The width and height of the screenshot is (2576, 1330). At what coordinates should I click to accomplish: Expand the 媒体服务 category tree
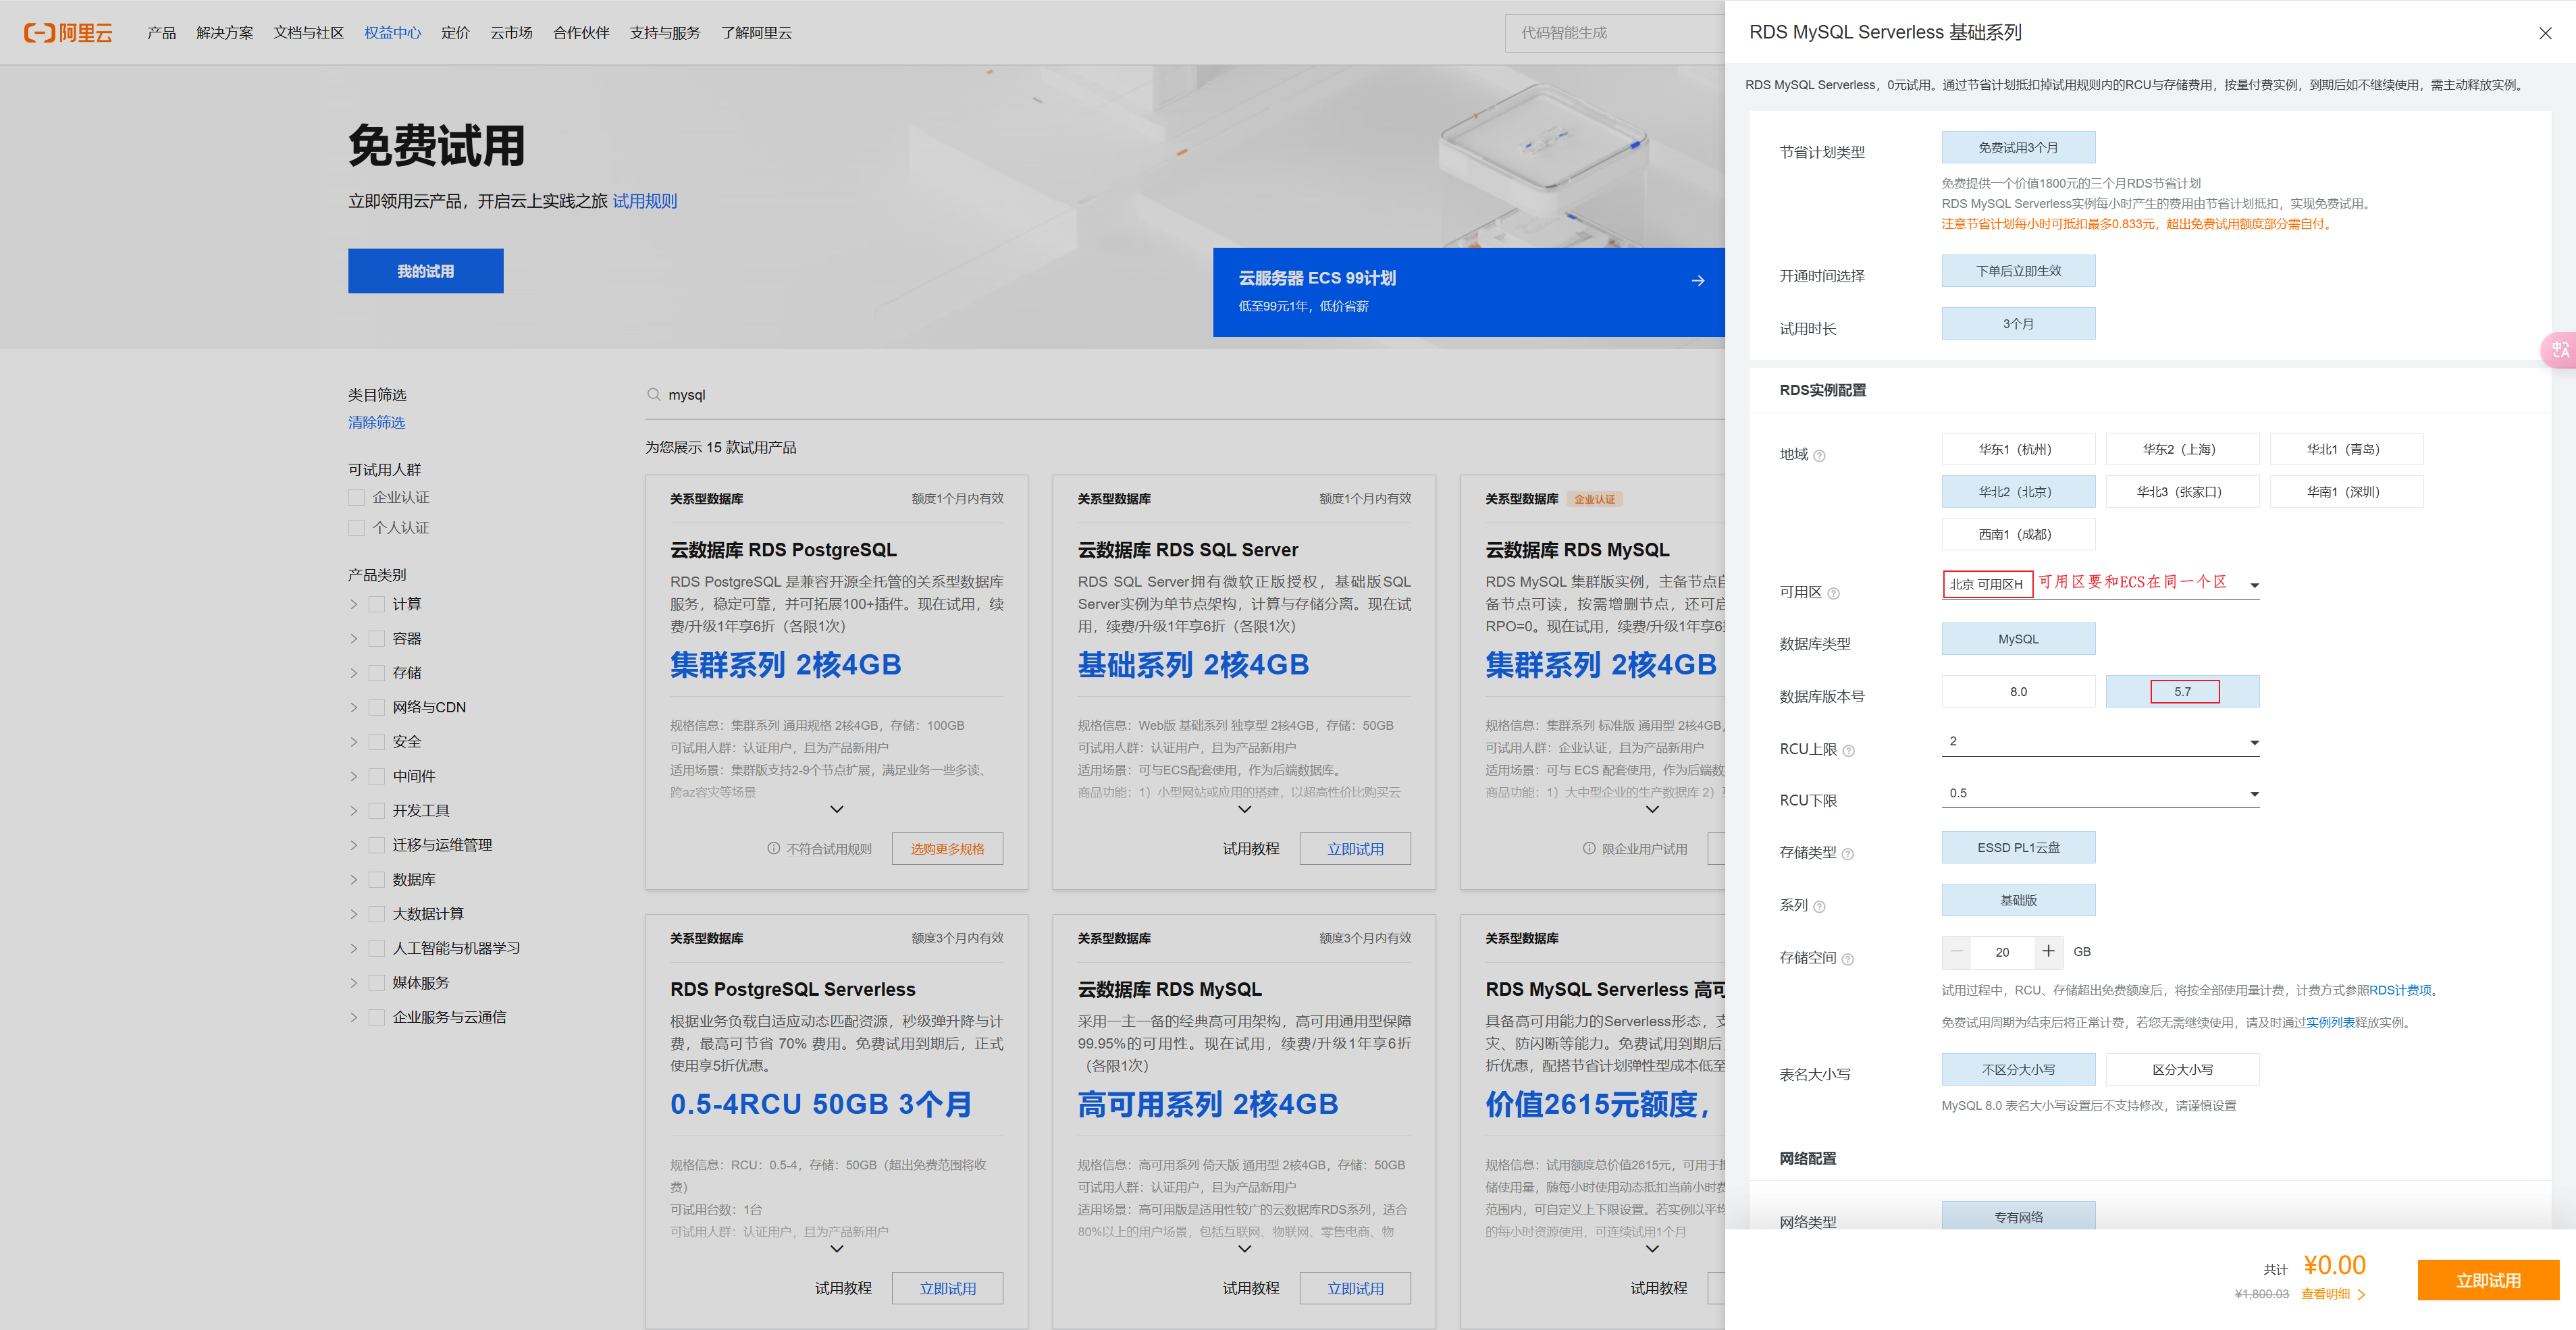point(353,983)
